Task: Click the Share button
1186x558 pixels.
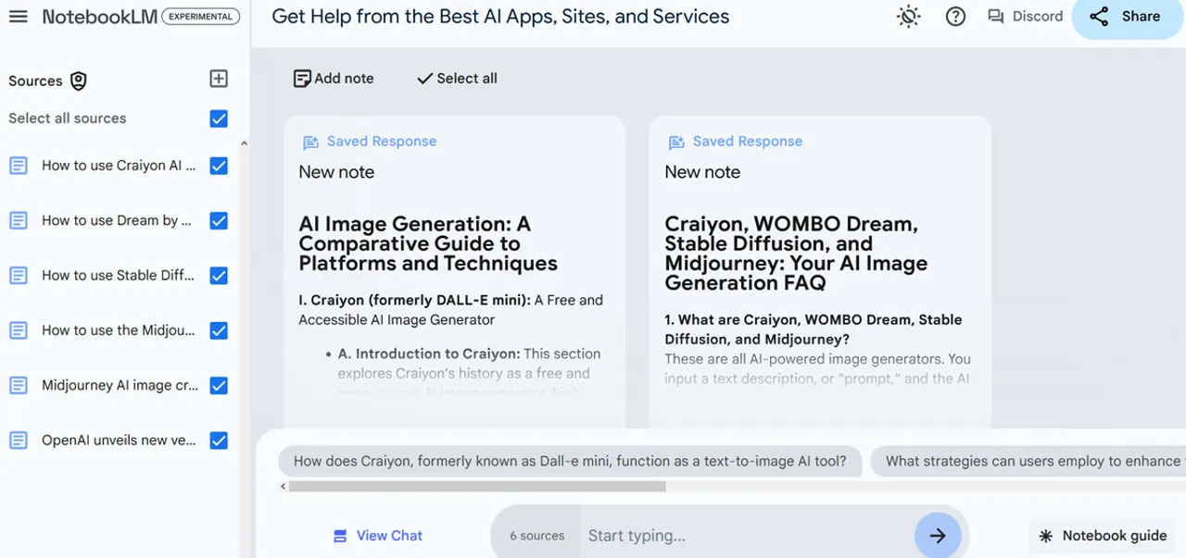Action: (x=1127, y=16)
